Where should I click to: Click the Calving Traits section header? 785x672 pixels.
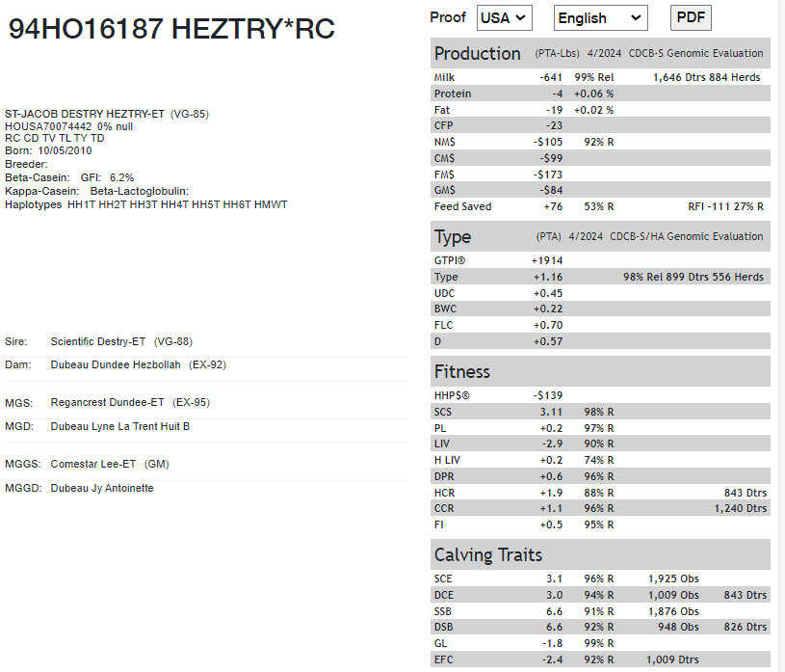click(488, 555)
